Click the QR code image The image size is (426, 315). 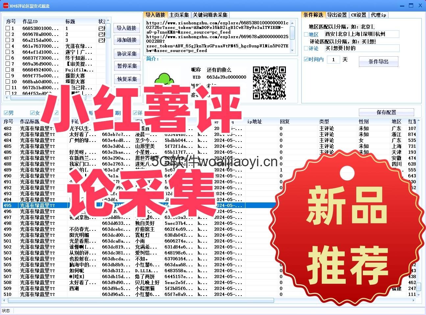[269, 83]
